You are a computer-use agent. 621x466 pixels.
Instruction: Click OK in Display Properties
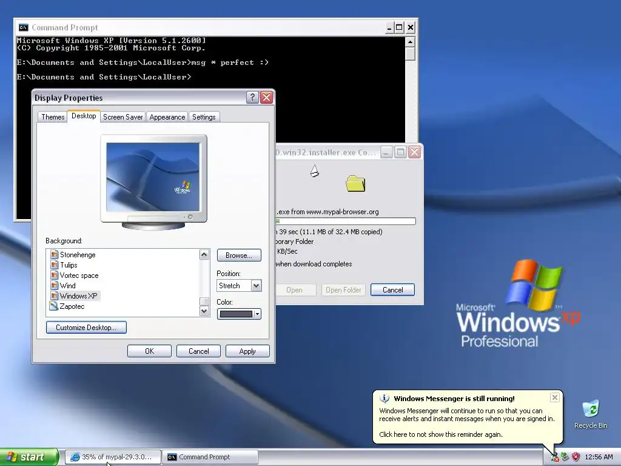click(149, 351)
